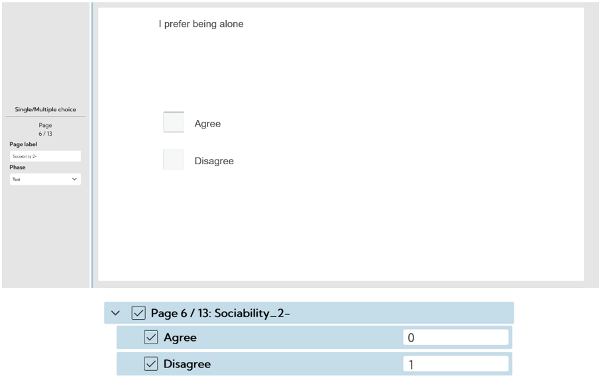Click the Agree answer label on the survey page

click(x=207, y=124)
